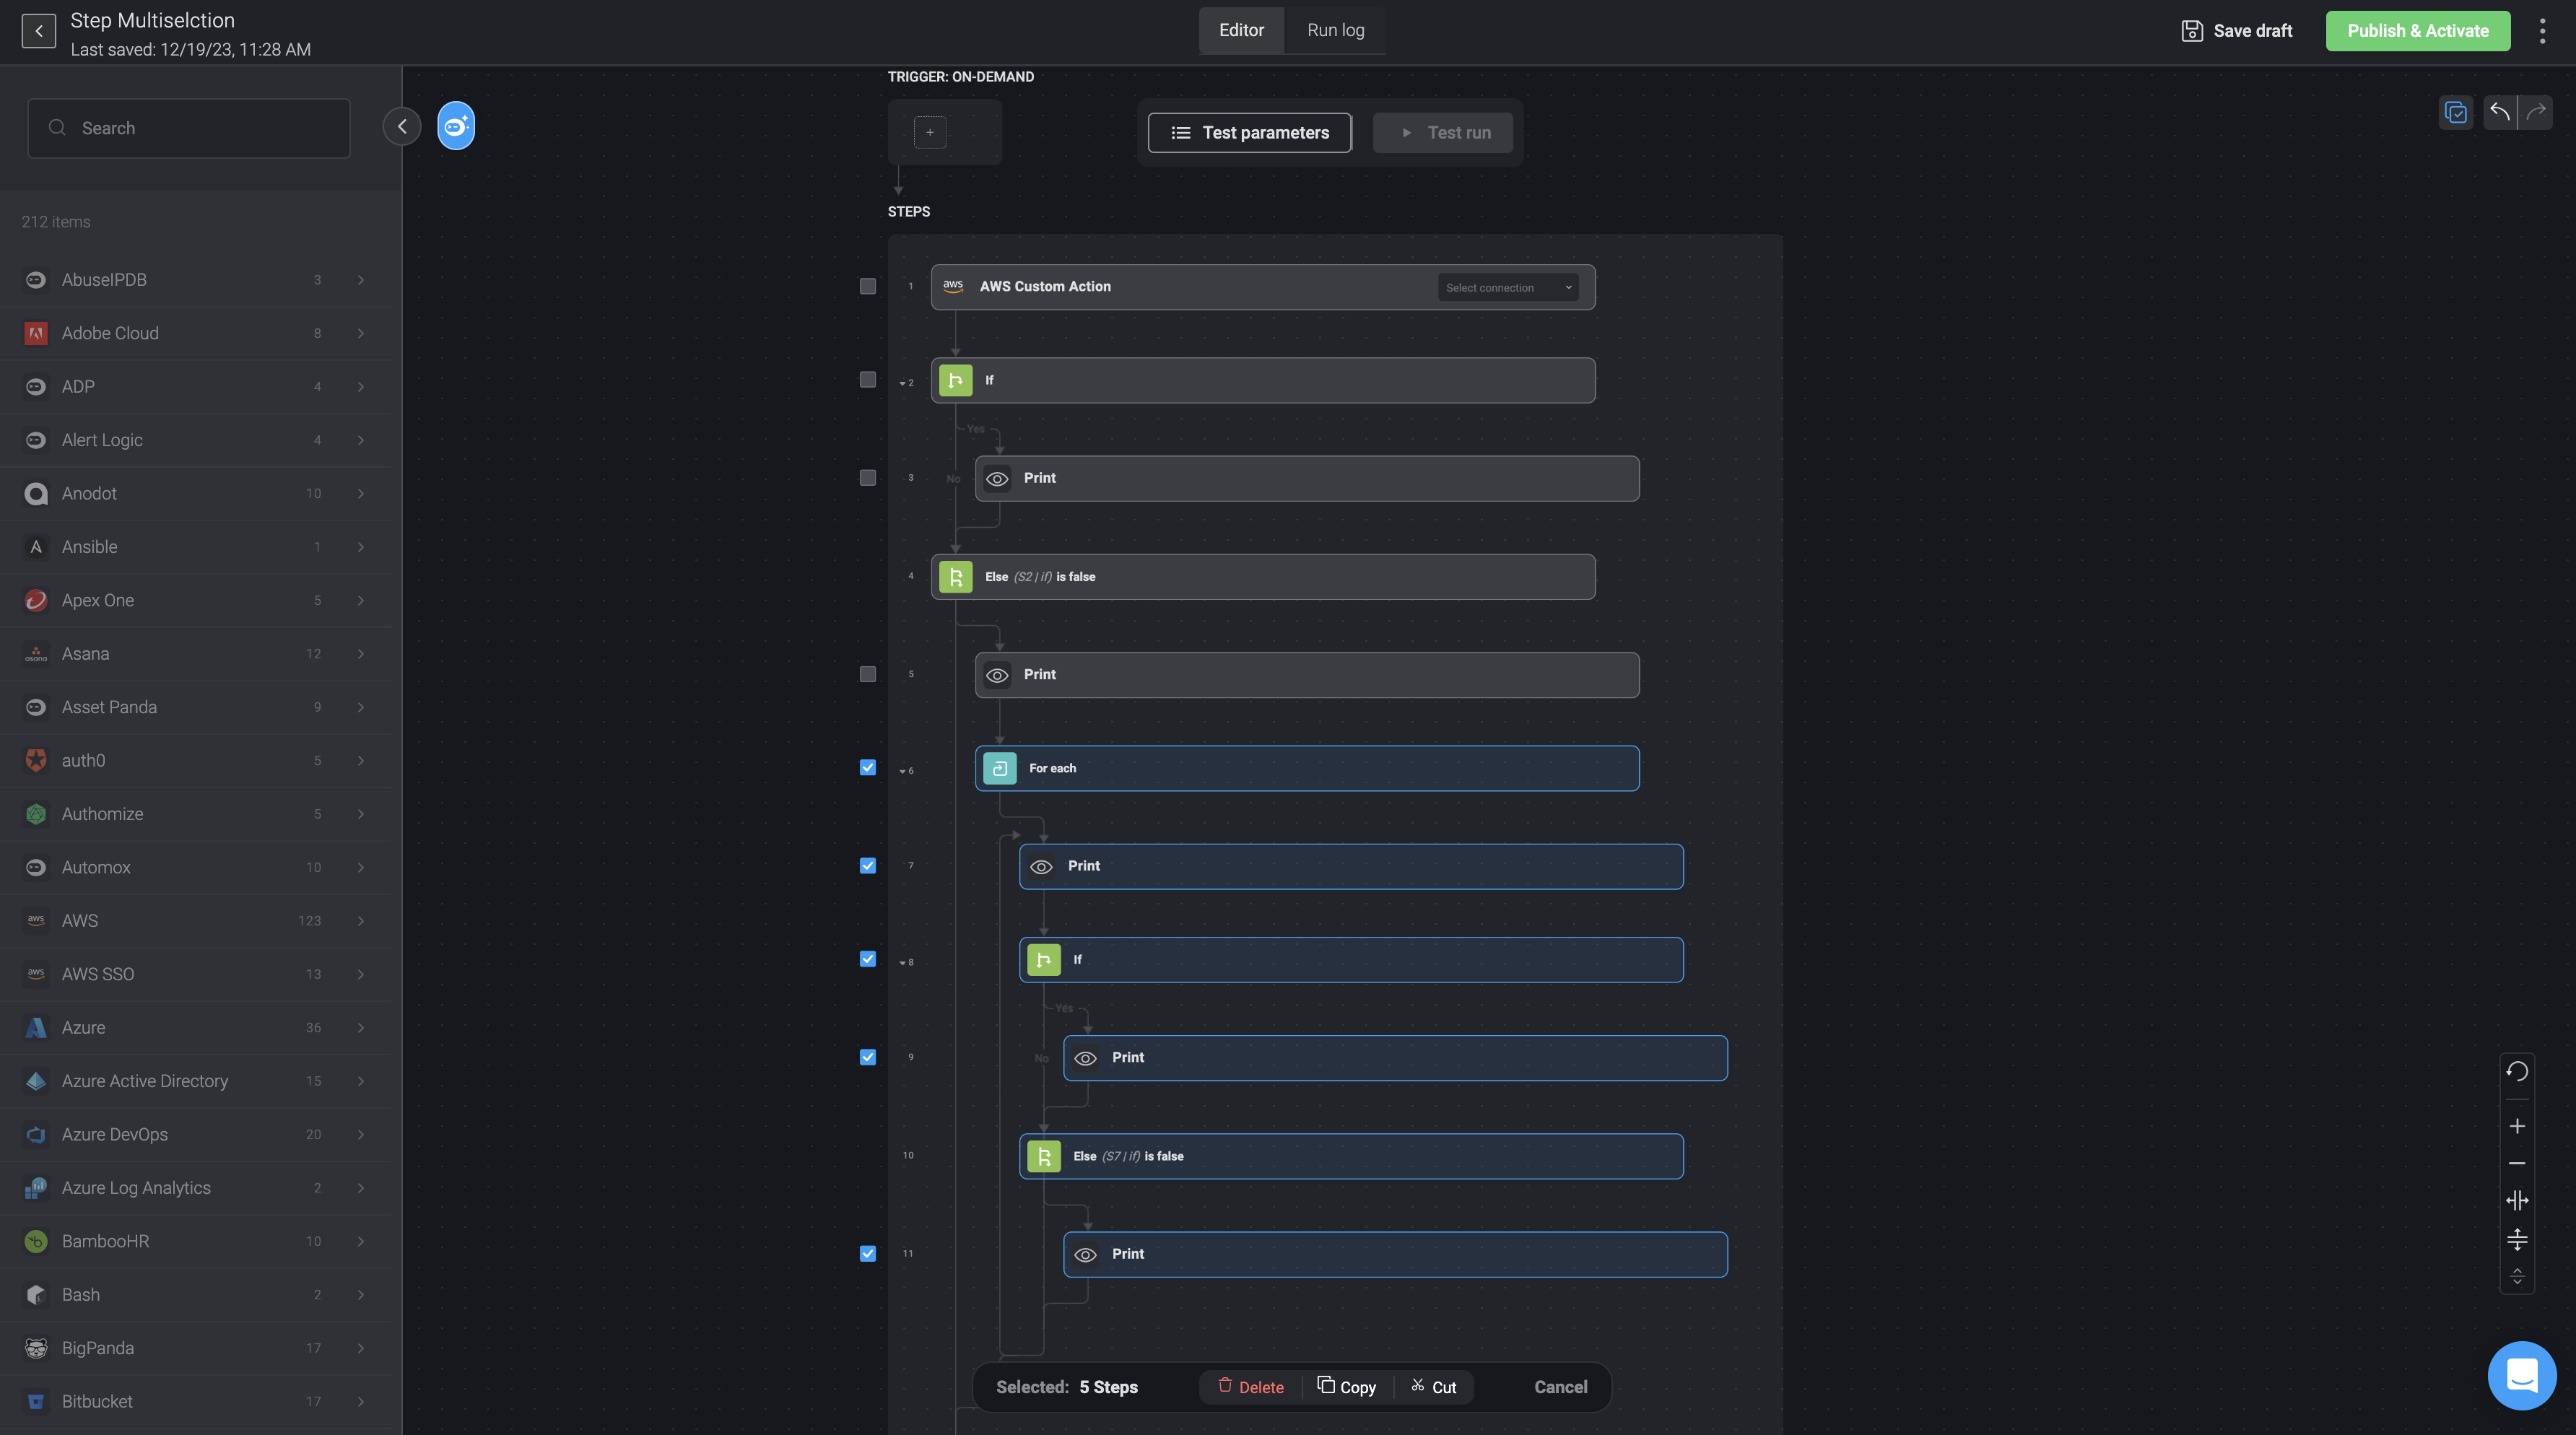Viewport: 2576px width, 1435px height.
Task: Open the support chat bubble
Action: [2522, 1375]
